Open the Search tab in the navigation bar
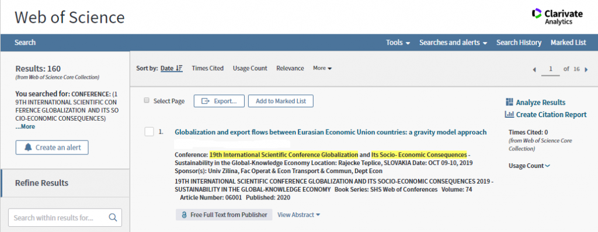Image resolution: width=598 pixels, height=232 pixels. click(x=25, y=43)
